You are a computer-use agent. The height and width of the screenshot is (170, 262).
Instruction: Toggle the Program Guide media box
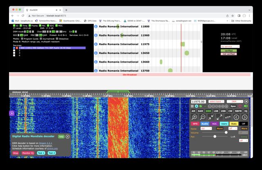(22, 39)
